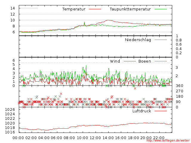Click the 180 wind direction axis value
191x143 pixels.
[179, 97]
